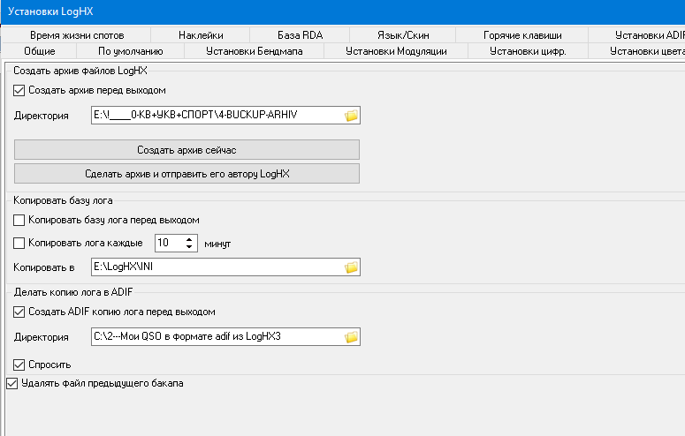
Task: Open 'Горячие клавиши' tab
Action: point(522,35)
